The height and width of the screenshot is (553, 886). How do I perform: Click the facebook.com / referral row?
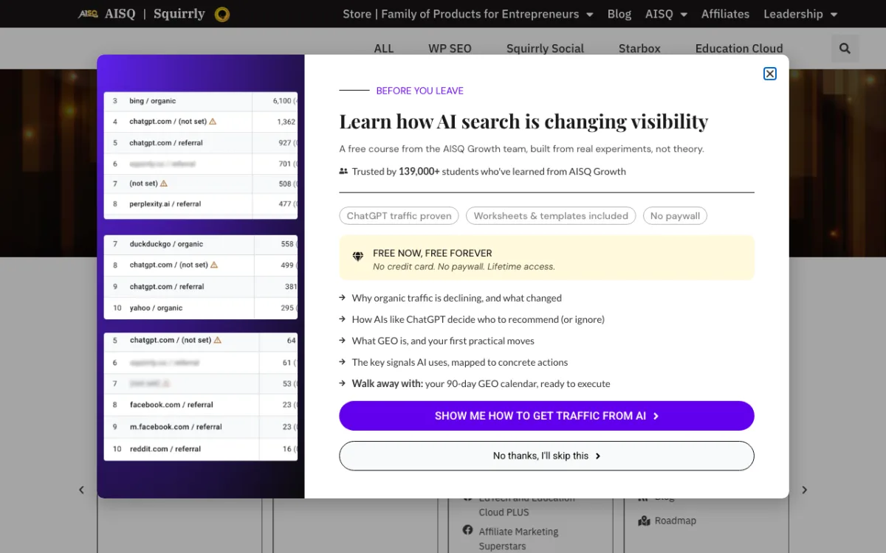[x=201, y=405]
